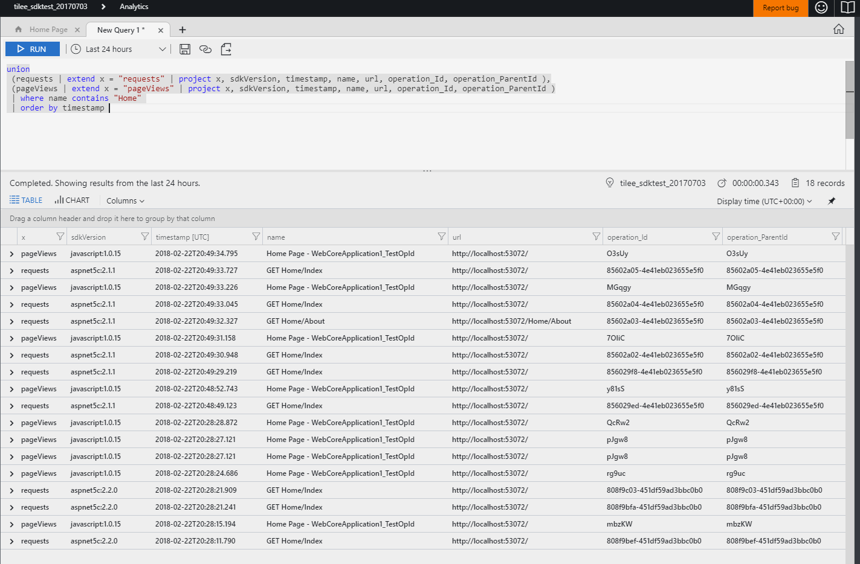Send a smiley feedback
The width and height of the screenshot is (860, 564).
[x=820, y=7]
